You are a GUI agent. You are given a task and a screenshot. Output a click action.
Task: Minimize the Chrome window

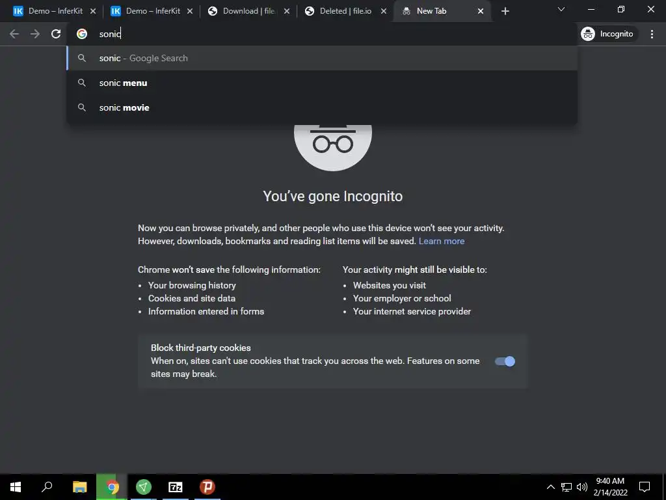tap(591, 9)
